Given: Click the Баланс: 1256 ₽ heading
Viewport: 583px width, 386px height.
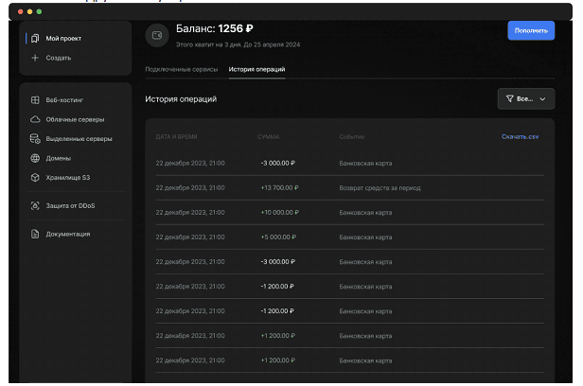Looking at the screenshot, I should click(215, 28).
